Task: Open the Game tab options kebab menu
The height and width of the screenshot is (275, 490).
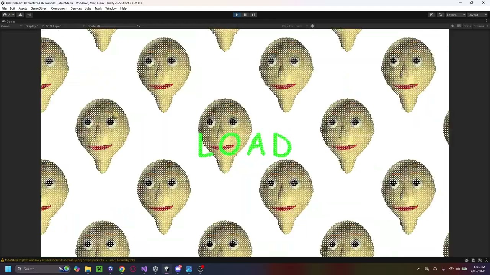Action: coord(487,21)
